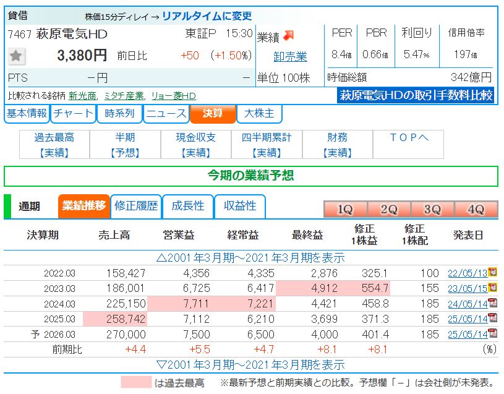This screenshot has width=504, height=394.
Task: Open the PDF icon in the 2026.03 forecast row
Action: pos(492,333)
